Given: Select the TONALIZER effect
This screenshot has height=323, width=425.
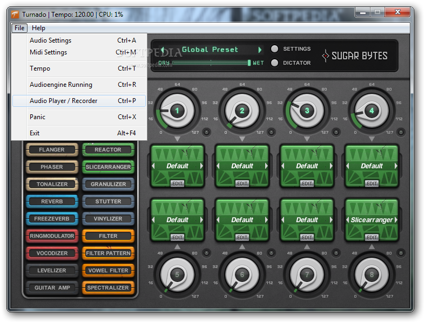Looking at the screenshot, I should click(52, 184).
